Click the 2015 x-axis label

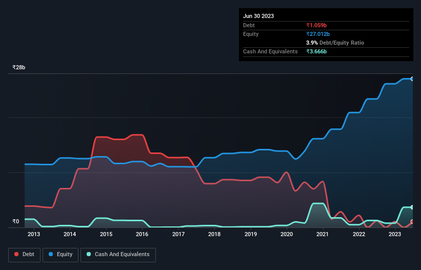coord(106,234)
